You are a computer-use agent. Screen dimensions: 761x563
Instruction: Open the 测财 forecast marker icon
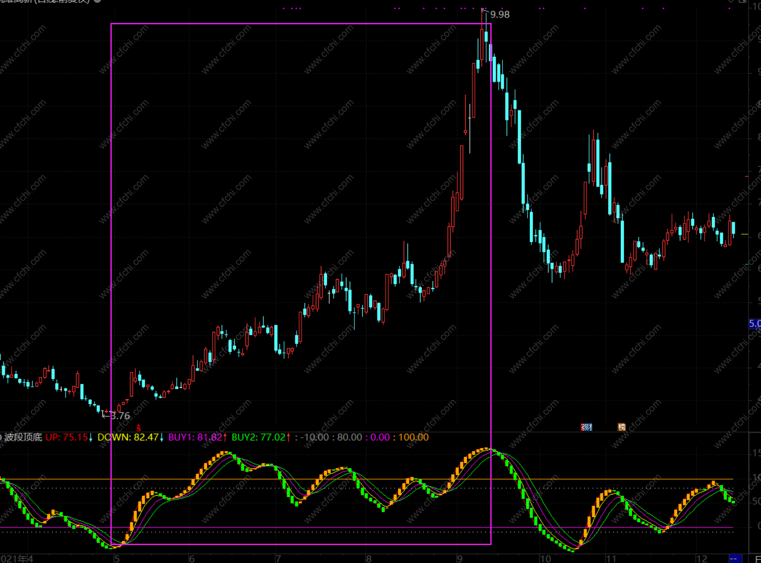point(587,427)
